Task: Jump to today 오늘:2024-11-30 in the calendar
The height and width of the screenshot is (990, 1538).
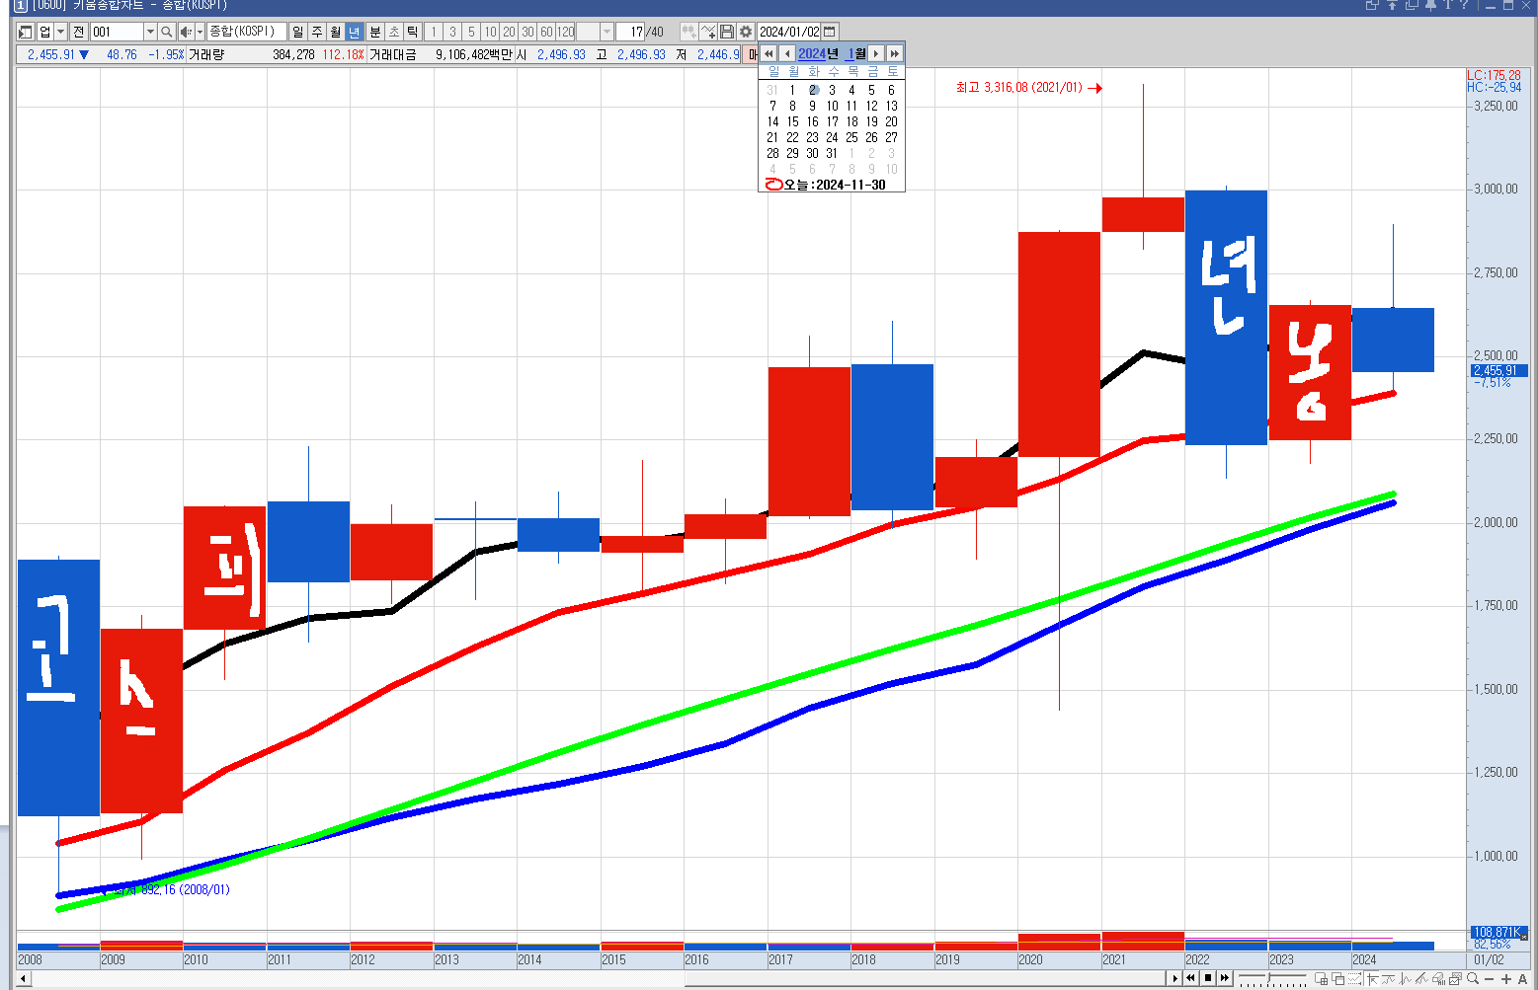Action: click(827, 185)
